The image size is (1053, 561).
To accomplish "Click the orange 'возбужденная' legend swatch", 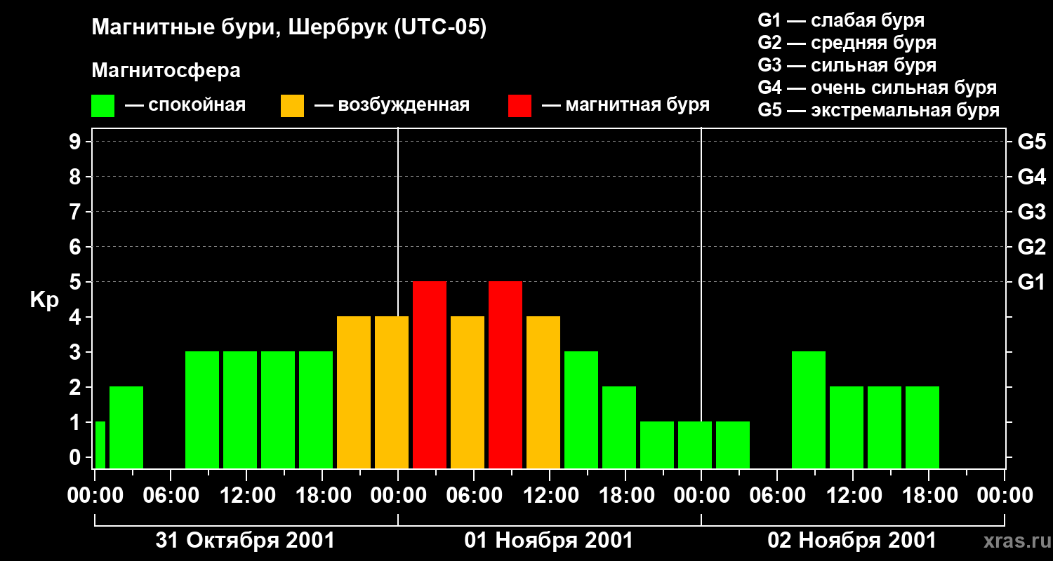I will (x=292, y=106).
